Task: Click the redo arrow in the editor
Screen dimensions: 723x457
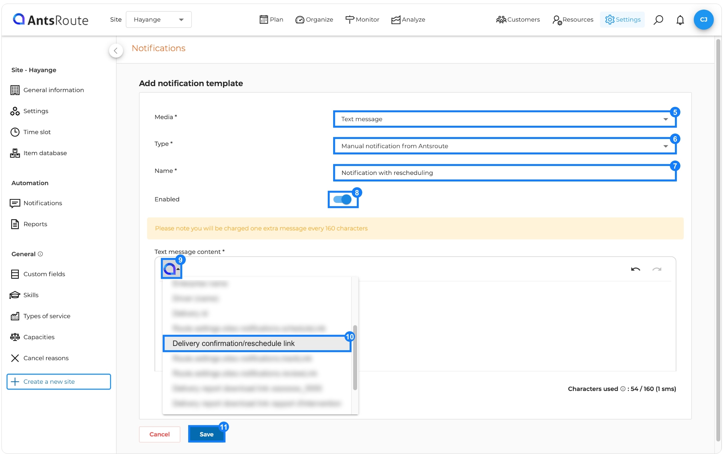Action: (657, 269)
